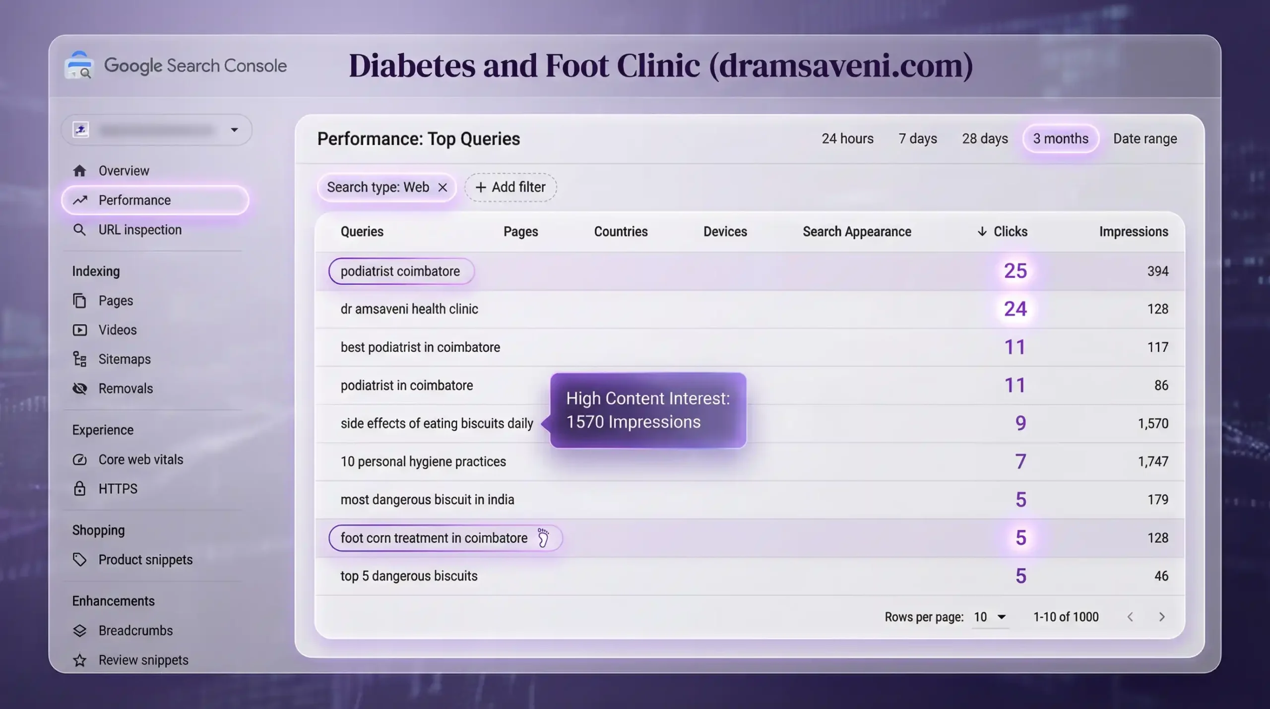Expand the property selector dropdown

coord(234,130)
